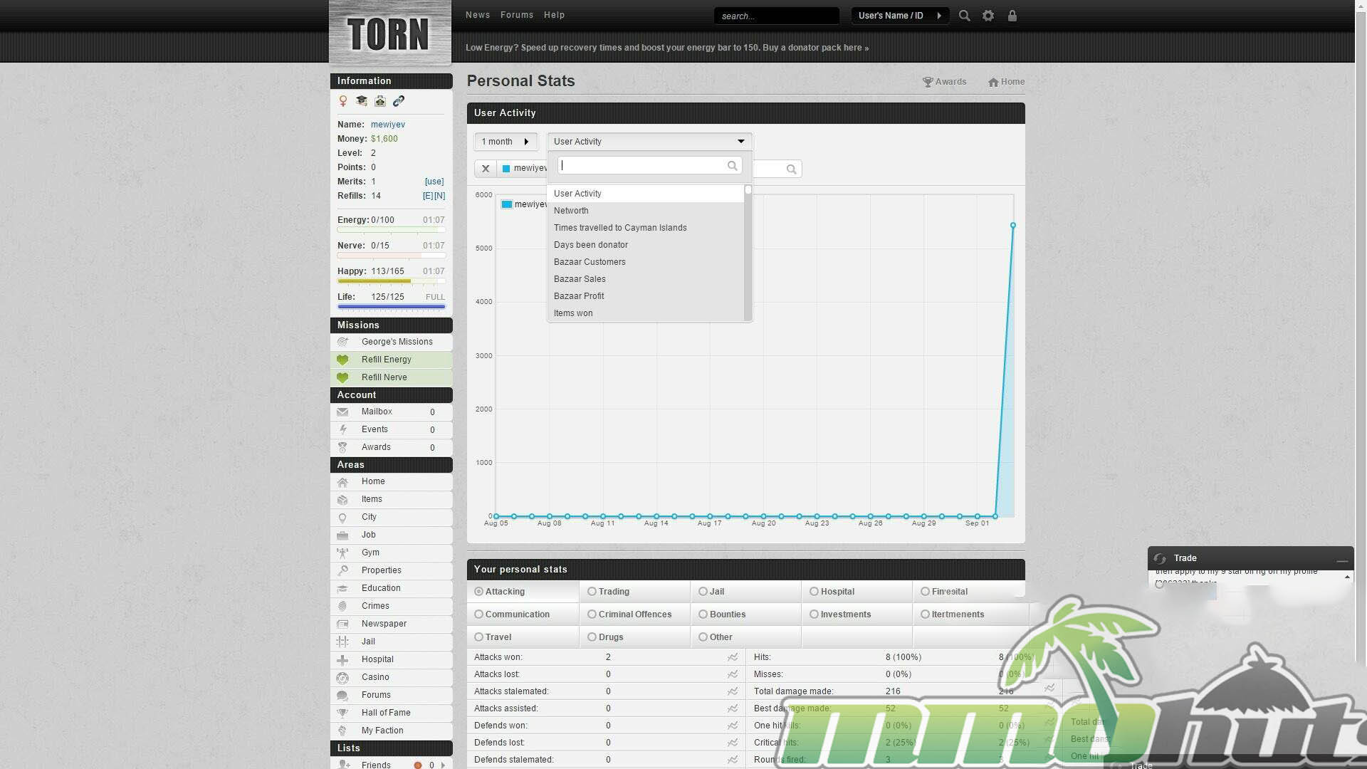The height and width of the screenshot is (769, 1367).
Task: Select the Jail stats radio button
Action: tap(703, 592)
